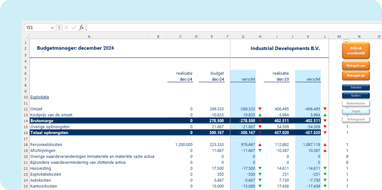382x190 pixels.
Task: Click the green up arrow beside 3.984
Action: point(325,115)
